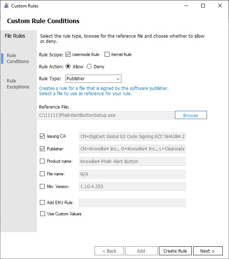Image resolution: width=229 pixels, height=259 pixels.
Task: Enable the Add EKU Rule checkbox
Action: click(42, 203)
